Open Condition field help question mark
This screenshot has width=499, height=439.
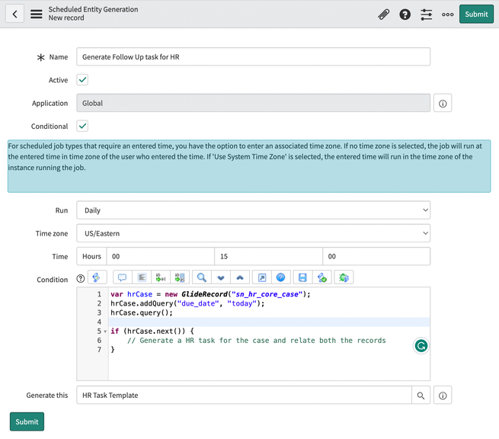tap(81, 279)
